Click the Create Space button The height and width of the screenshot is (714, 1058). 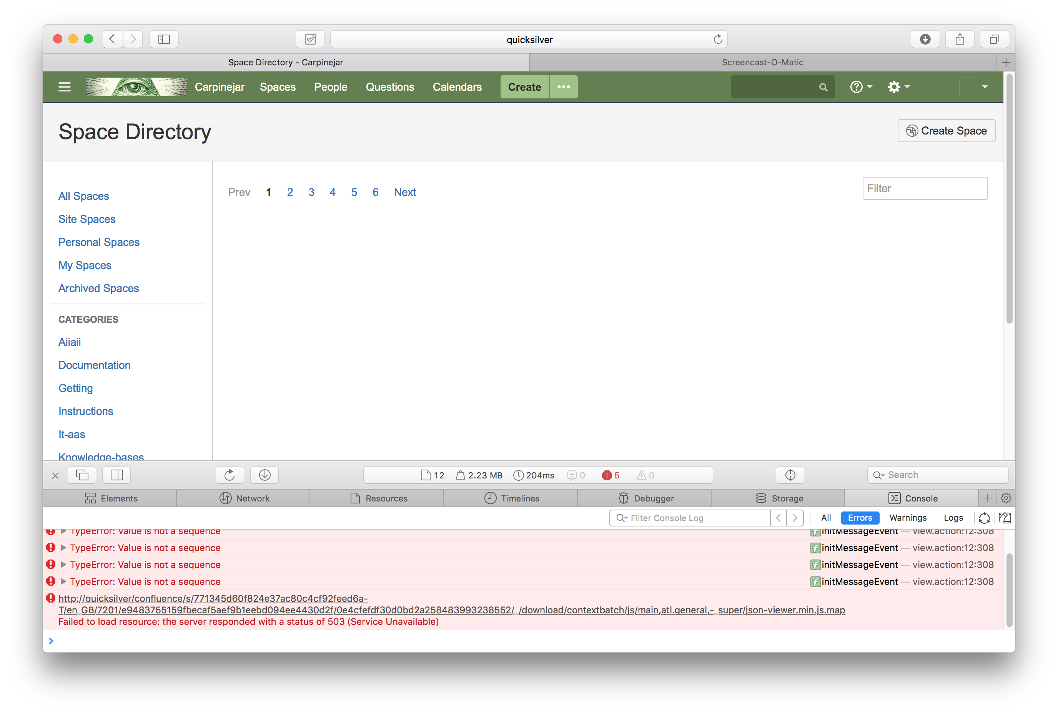tap(946, 131)
